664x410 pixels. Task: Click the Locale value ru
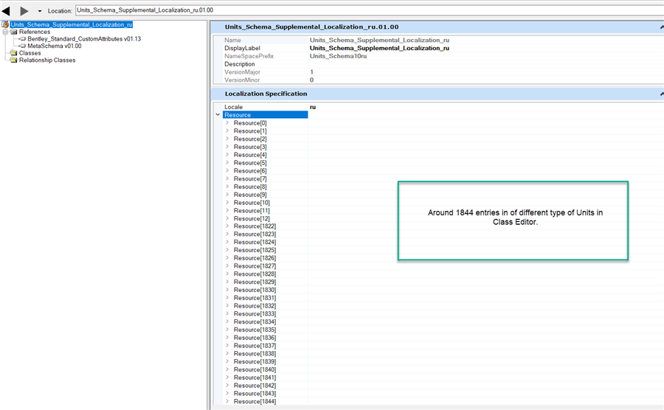point(313,107)
